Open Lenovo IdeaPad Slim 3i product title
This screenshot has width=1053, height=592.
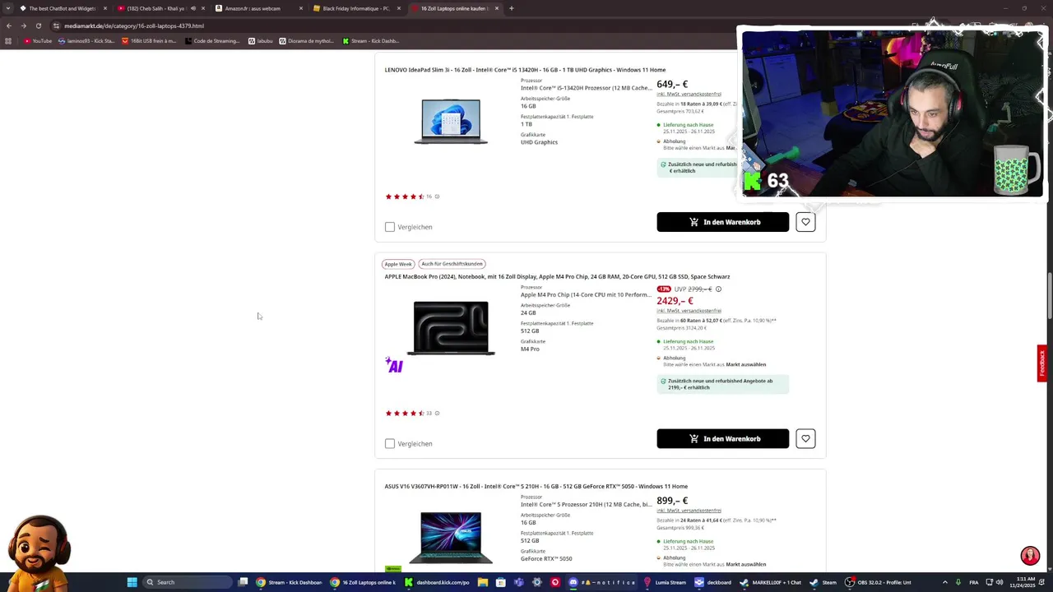point(525,70)
